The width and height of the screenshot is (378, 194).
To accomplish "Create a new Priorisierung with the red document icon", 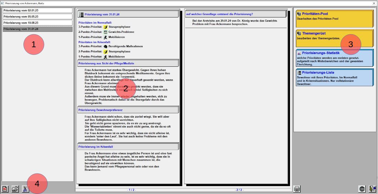I will (5, 189).
